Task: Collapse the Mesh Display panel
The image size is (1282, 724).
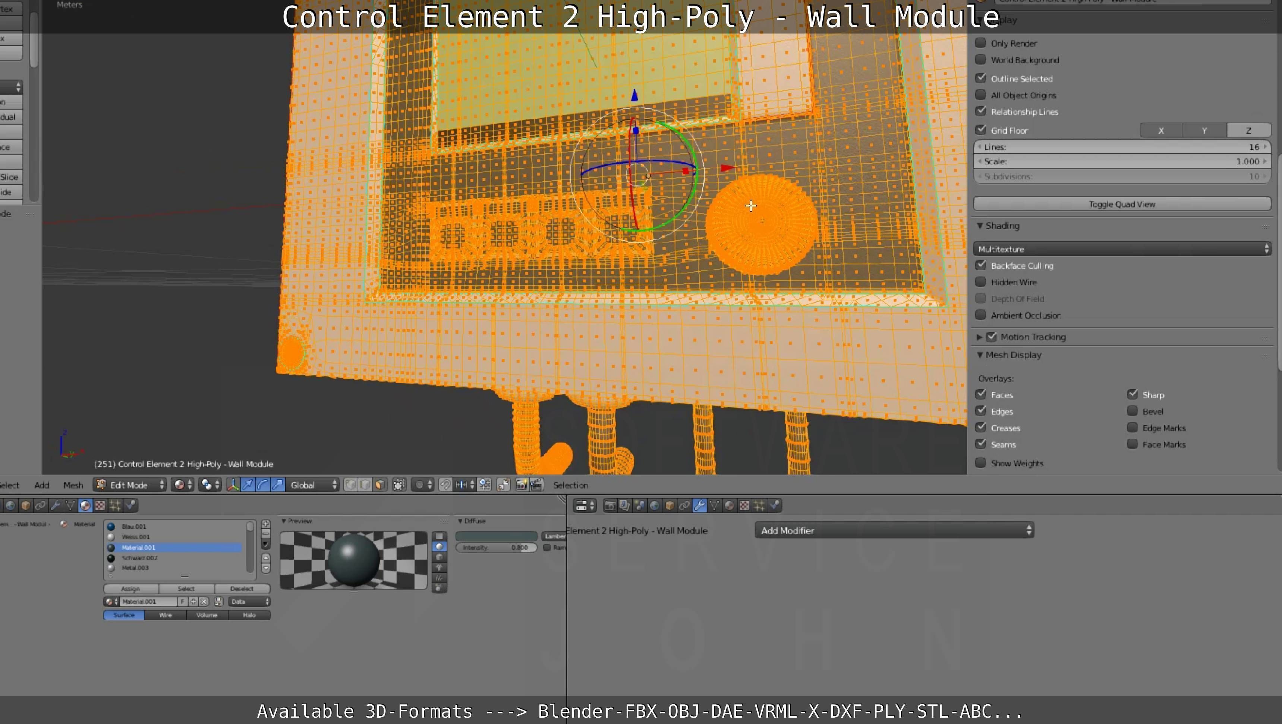Action: click(x=979, y=355)
